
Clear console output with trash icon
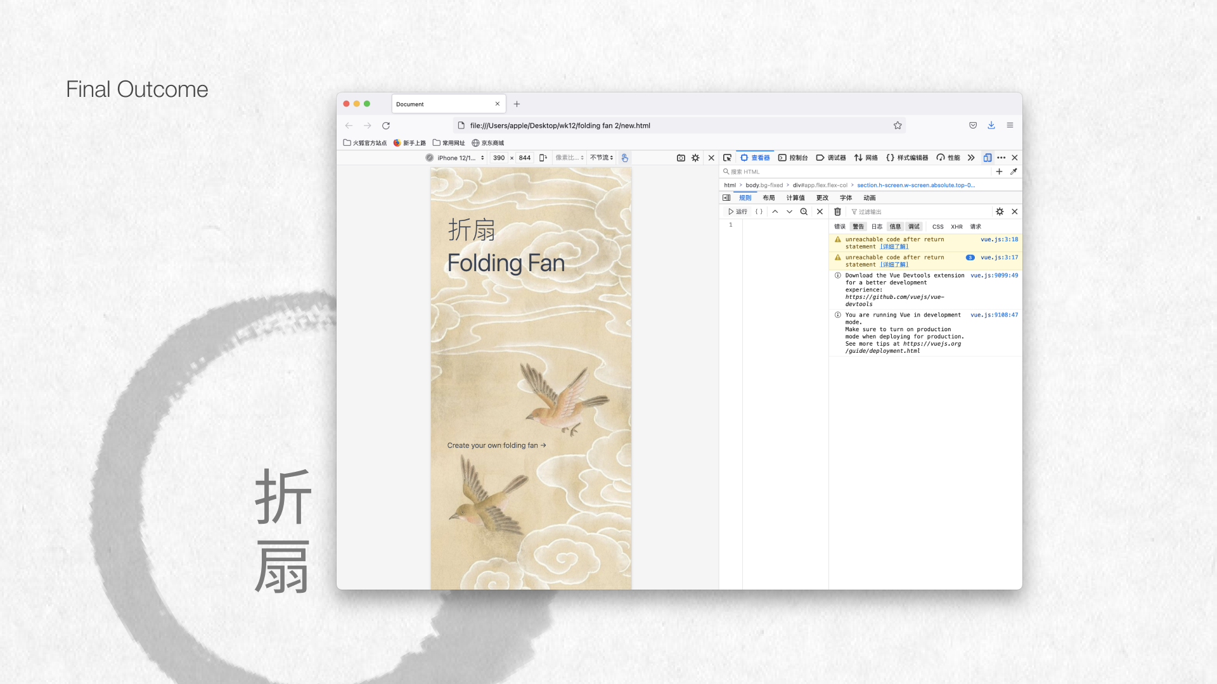[837, 212]
